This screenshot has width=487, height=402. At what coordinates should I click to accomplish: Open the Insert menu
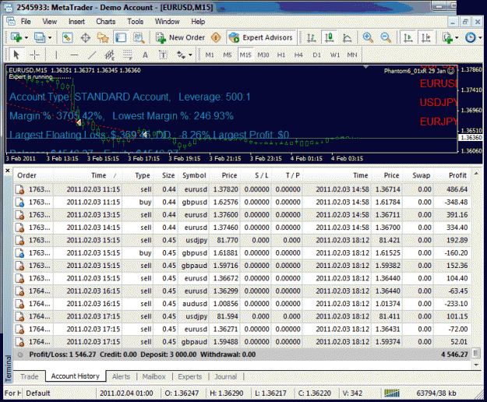point(76,22)
